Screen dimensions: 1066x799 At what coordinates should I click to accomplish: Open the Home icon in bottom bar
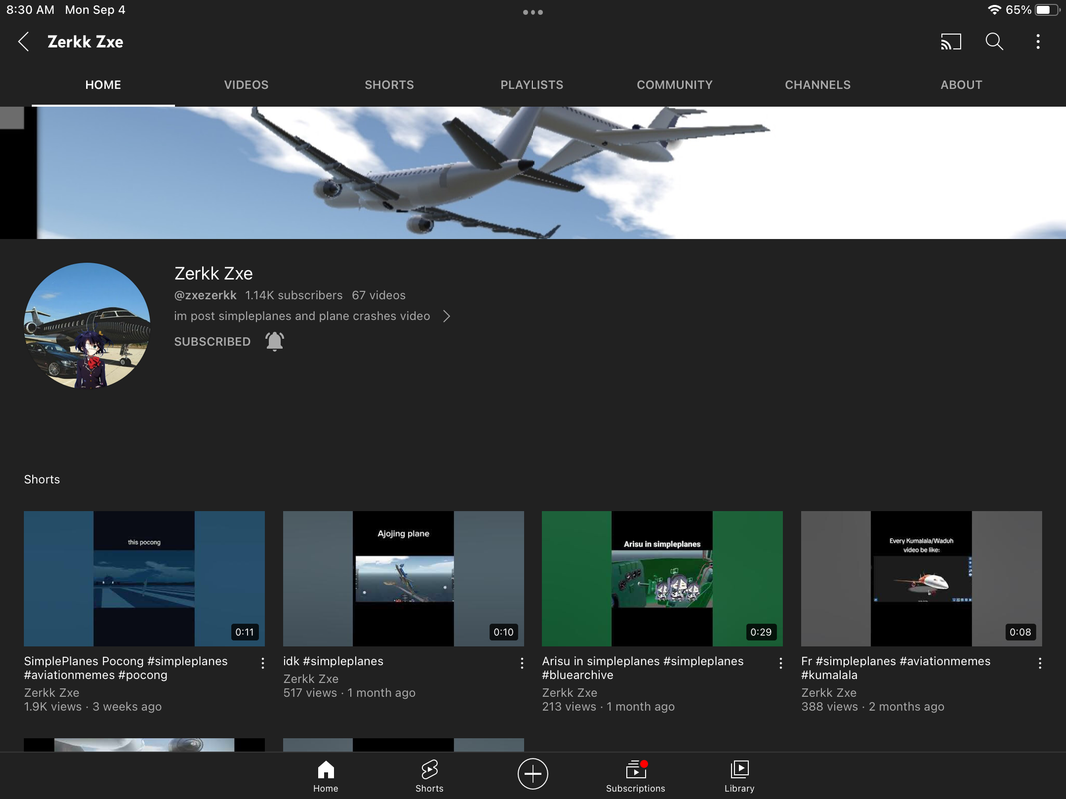[325, 776]
